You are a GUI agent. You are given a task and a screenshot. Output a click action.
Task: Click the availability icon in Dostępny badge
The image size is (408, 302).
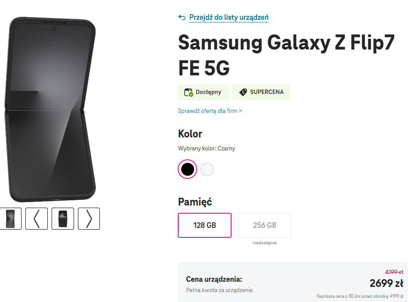(189, 92)
